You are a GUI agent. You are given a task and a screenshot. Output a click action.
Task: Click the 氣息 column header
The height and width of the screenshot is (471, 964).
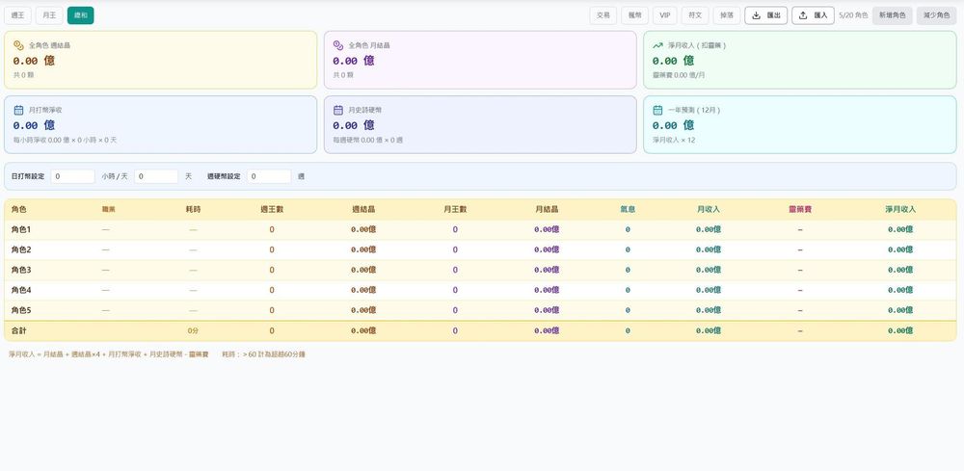click(628, 209)
